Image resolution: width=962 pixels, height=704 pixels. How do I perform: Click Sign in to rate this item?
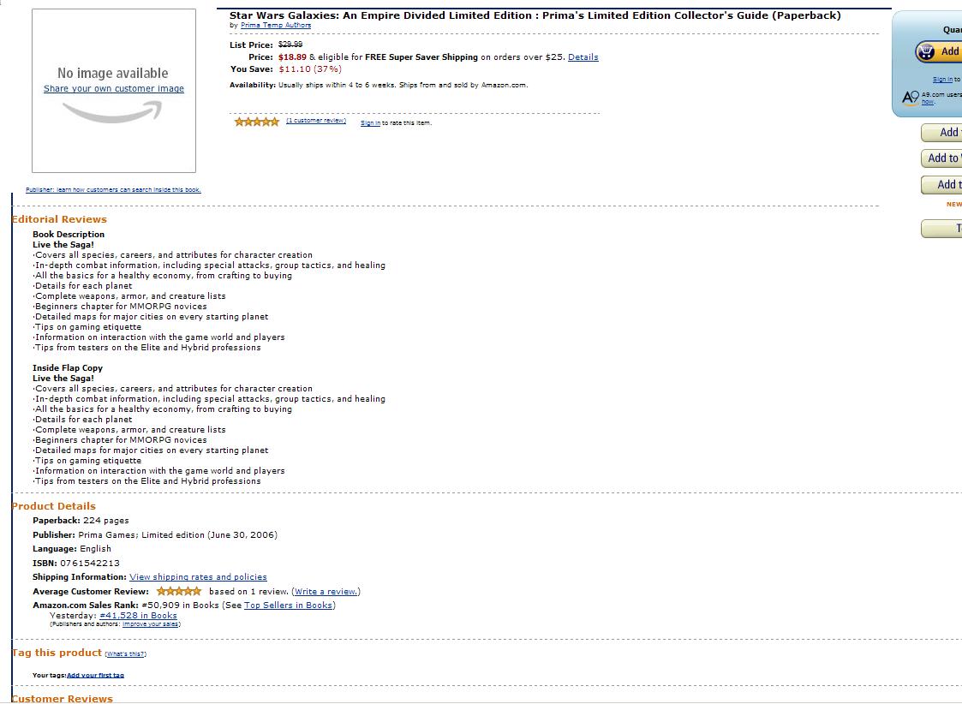(370, 123)
